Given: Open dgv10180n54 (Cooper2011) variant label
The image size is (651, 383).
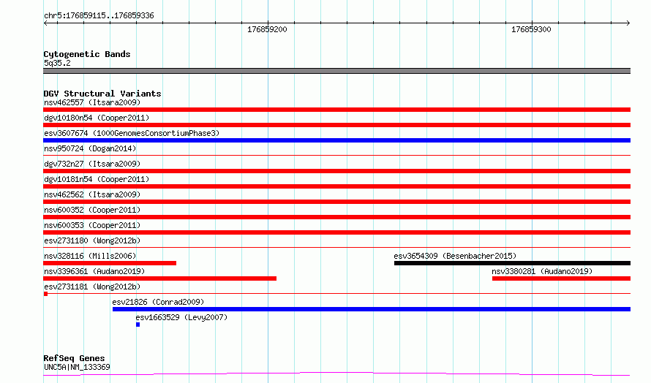Looking at the screenshot, I should point(97,118).
